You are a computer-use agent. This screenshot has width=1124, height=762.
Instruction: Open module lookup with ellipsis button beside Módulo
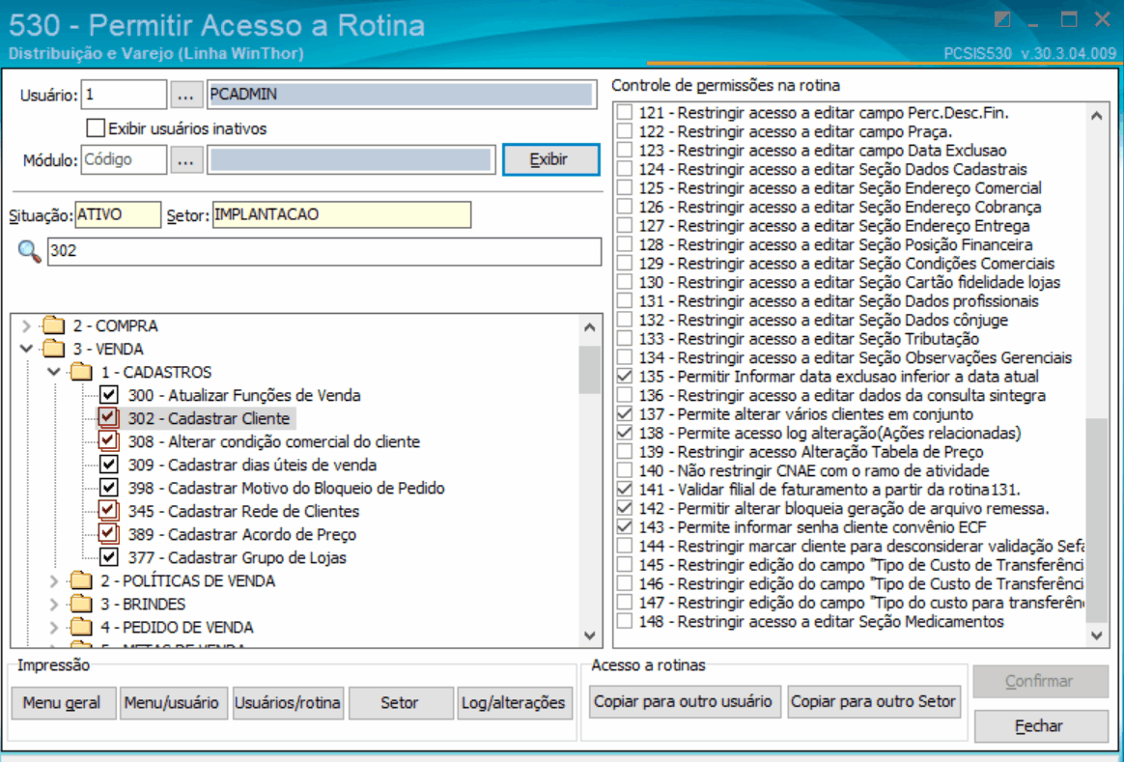[185, 160]
